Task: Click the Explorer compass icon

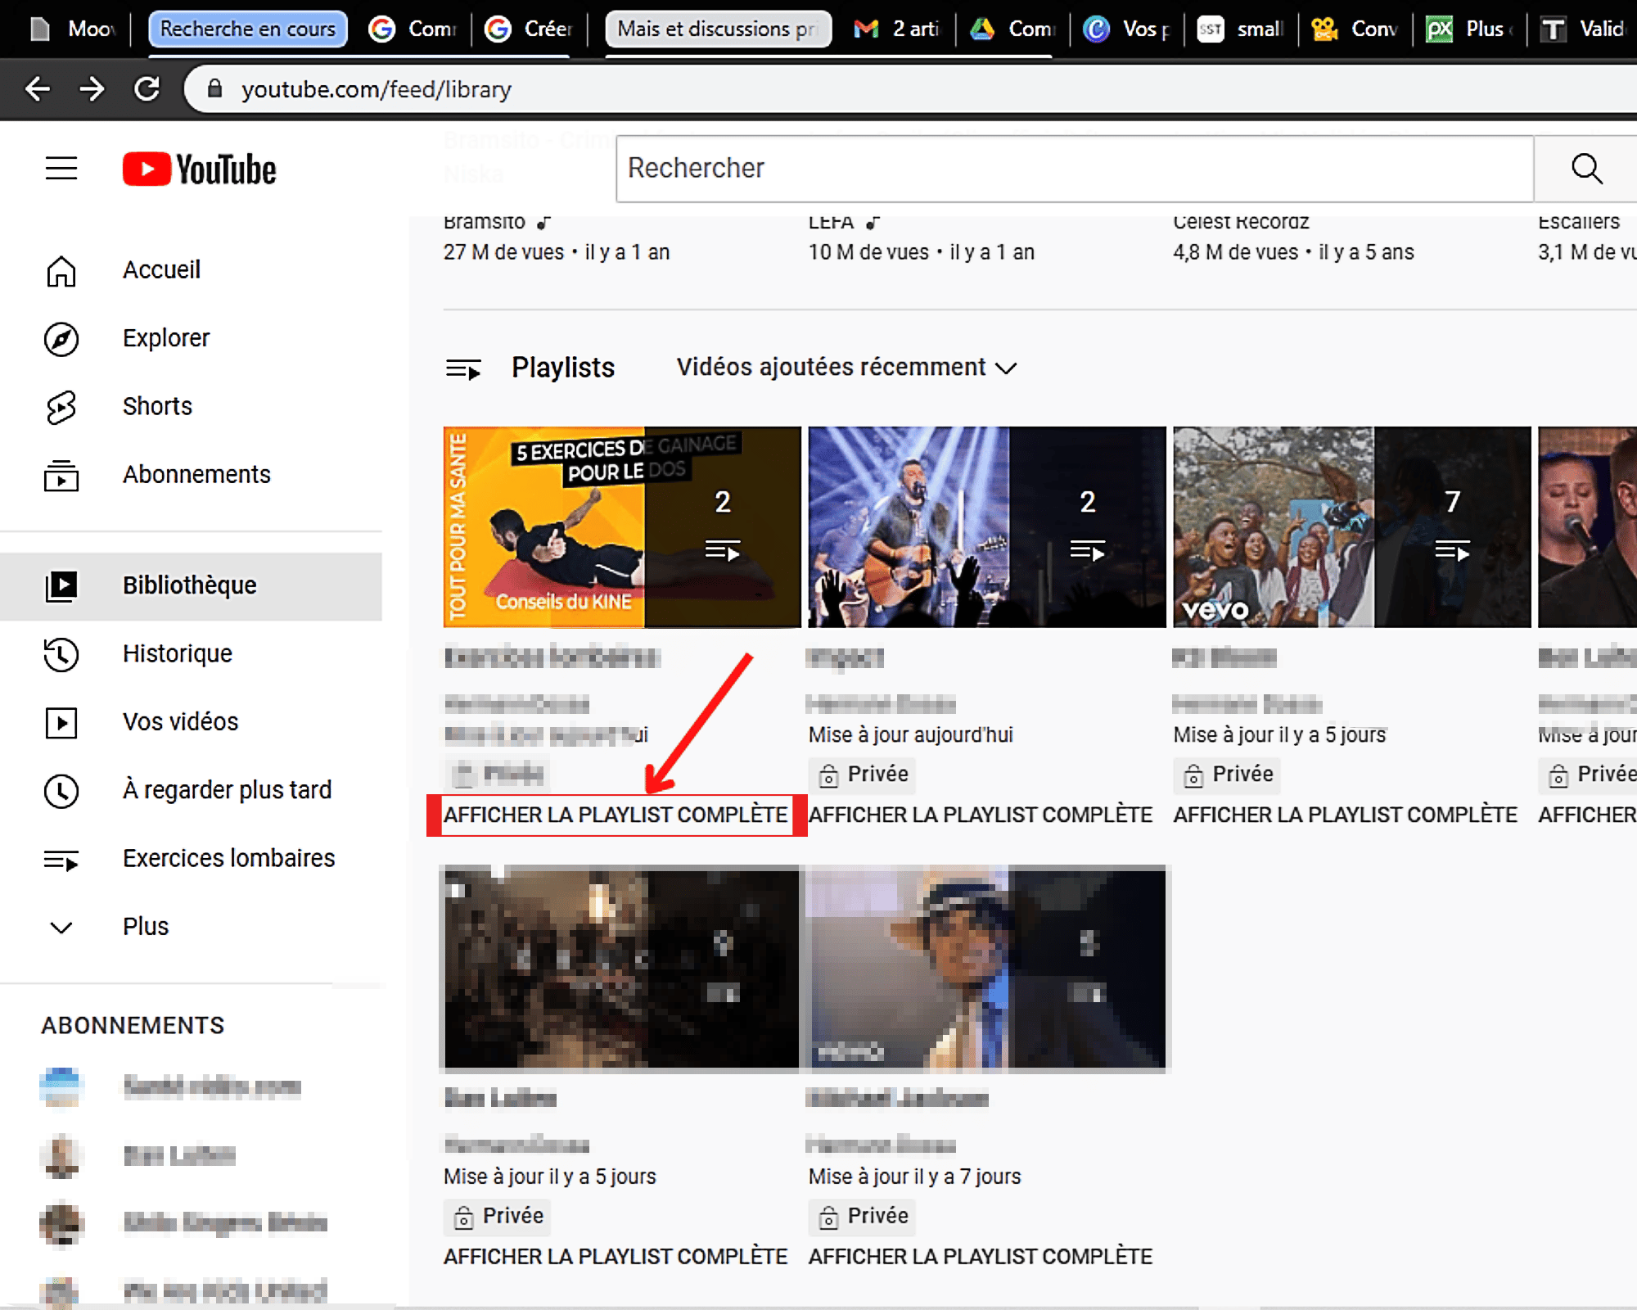Action: click(x=61, y=338)
